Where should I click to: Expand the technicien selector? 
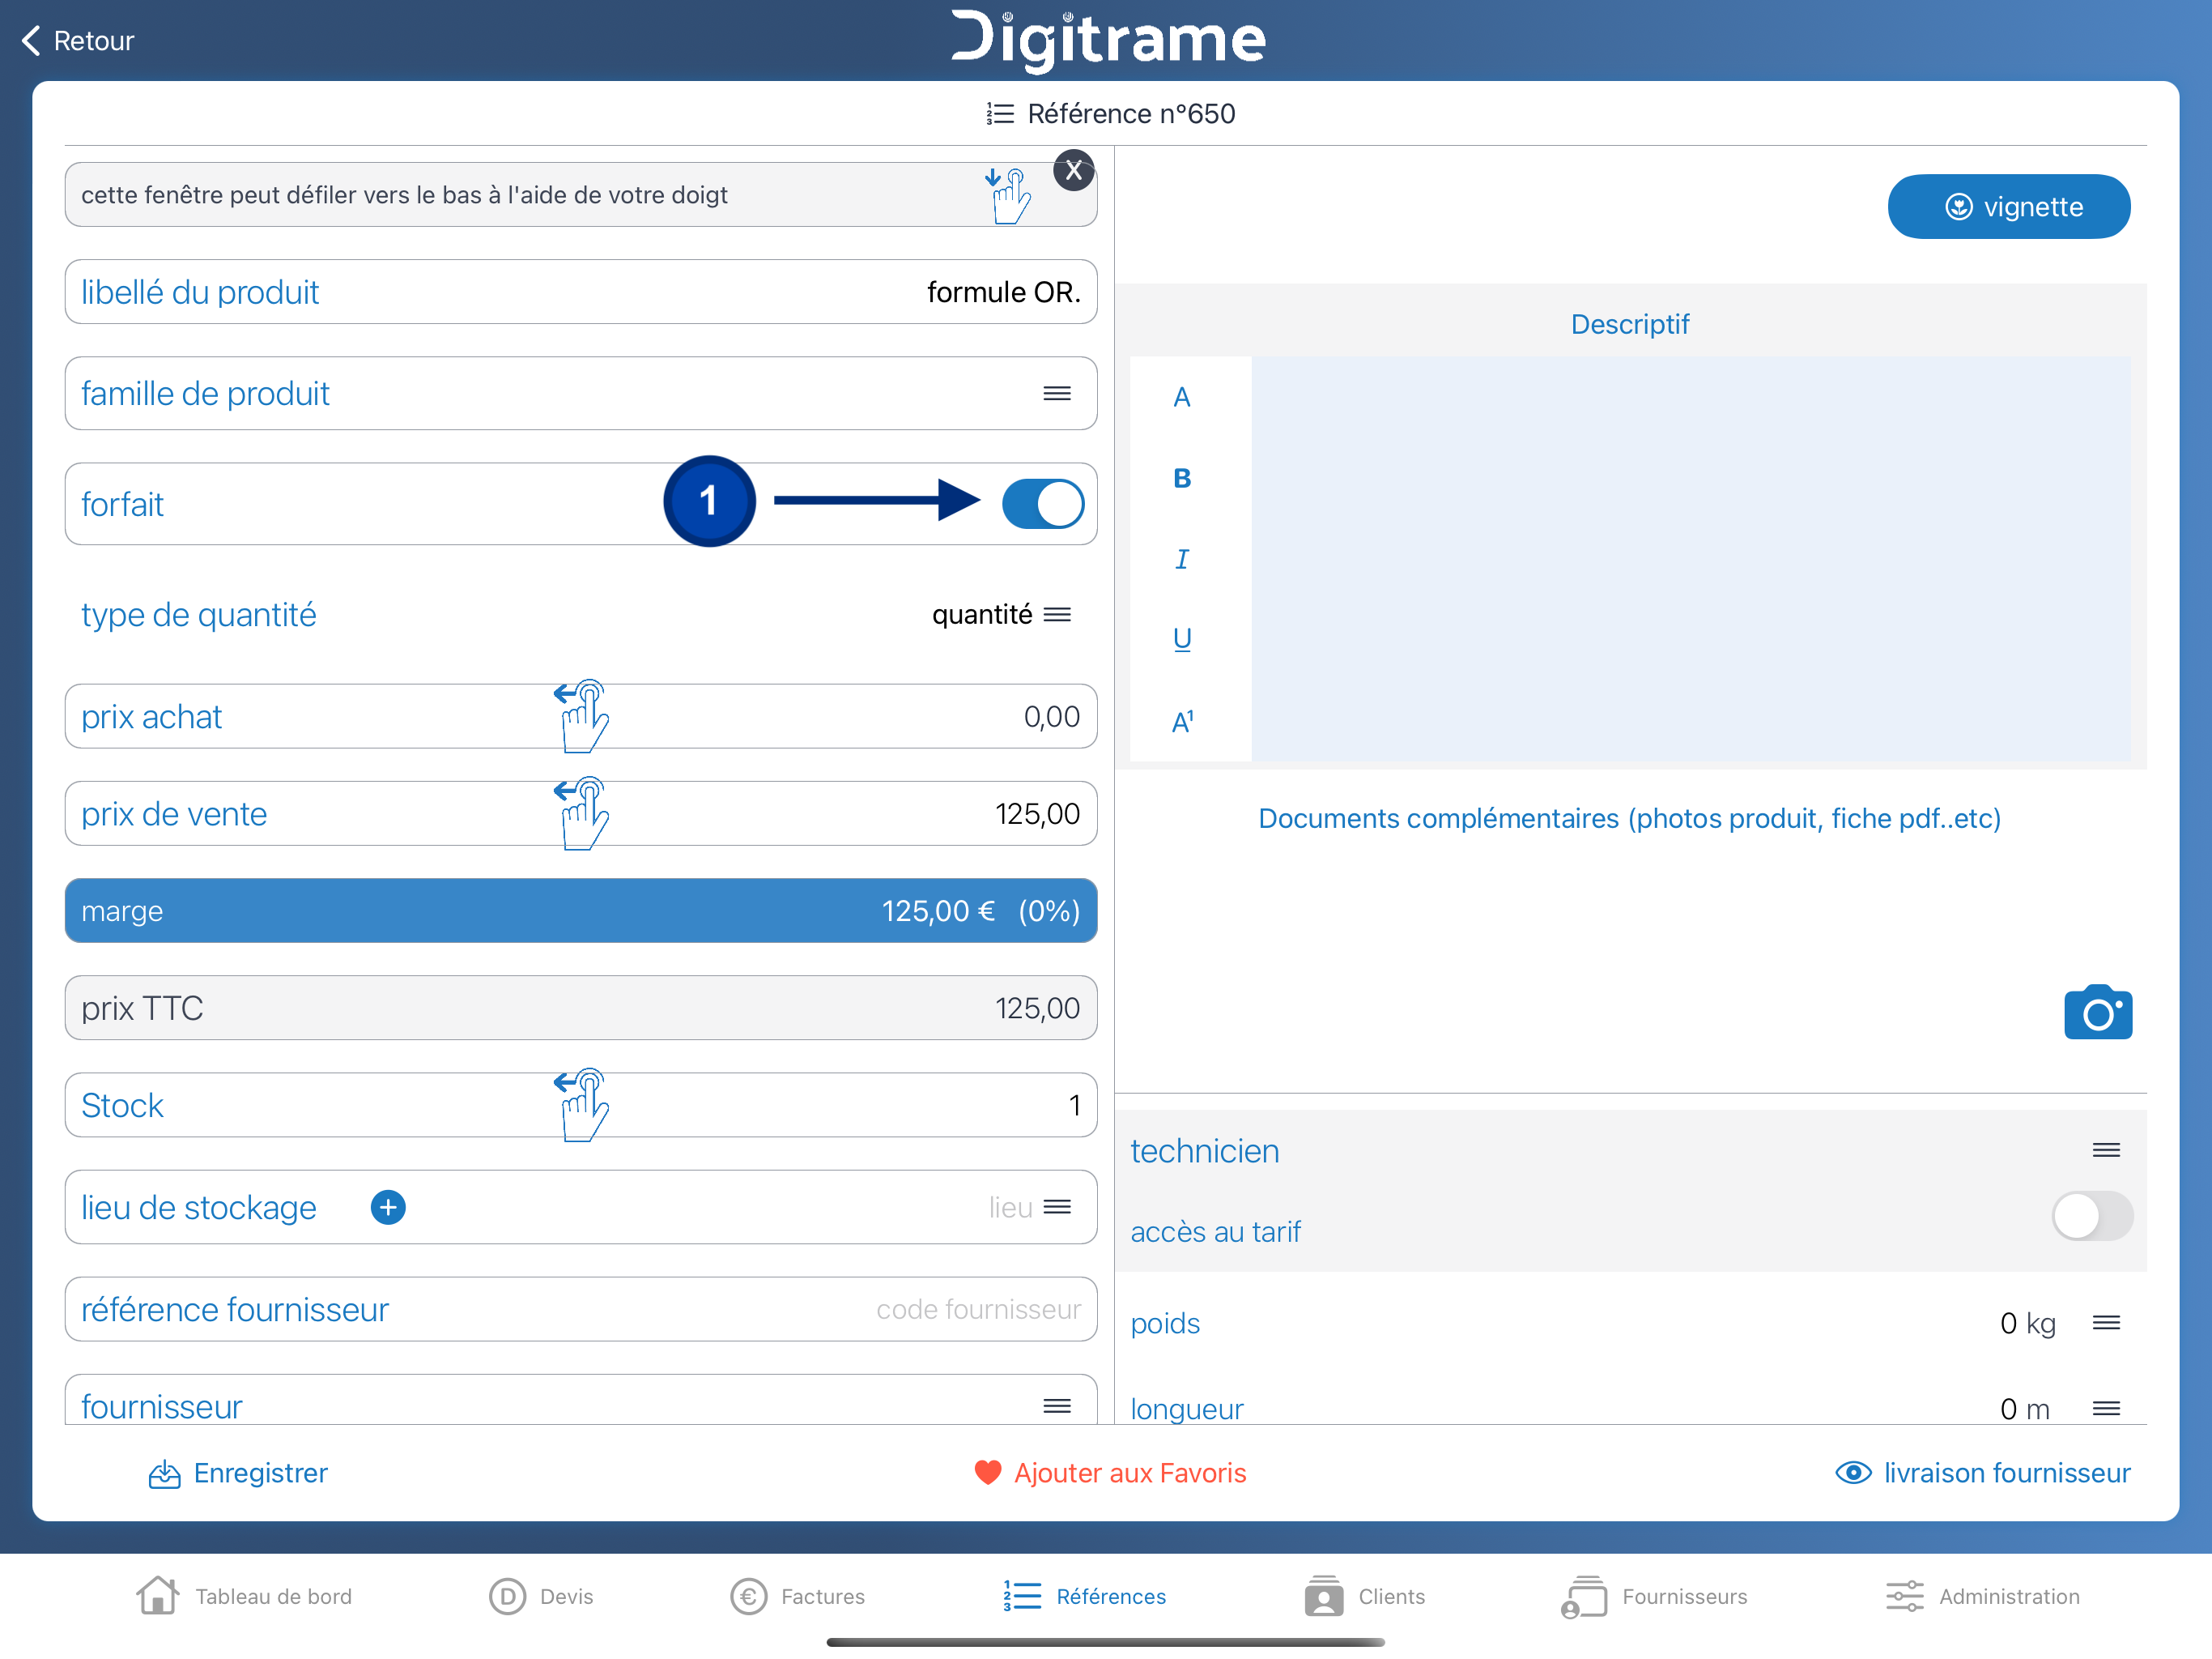(x=2106, y=1151)
